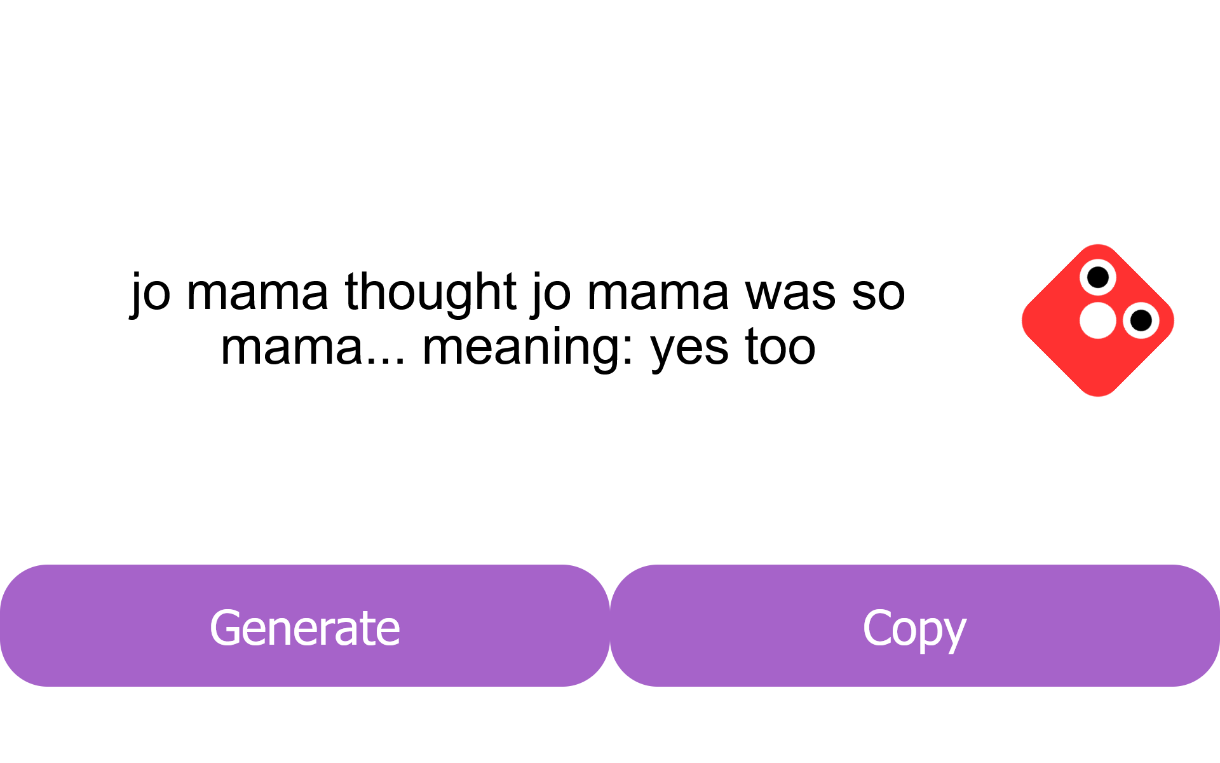Click the "Generate" label text
Screen dimensions: 1220x763
(305, 628)
